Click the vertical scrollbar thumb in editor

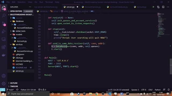(171, 66)
